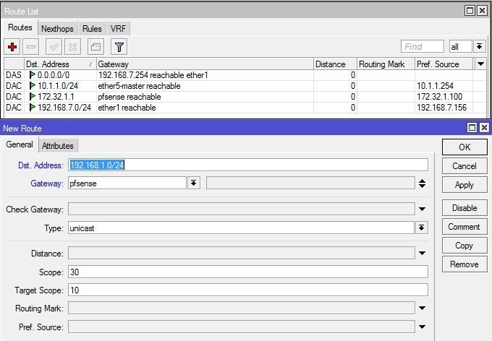Expand the Distance field

tap(422, 253)
